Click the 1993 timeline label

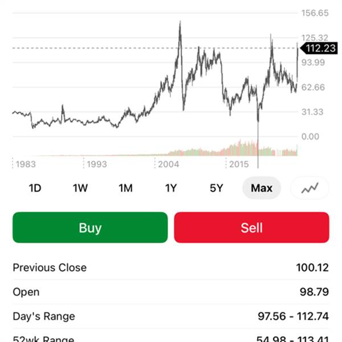coord(97,164)
